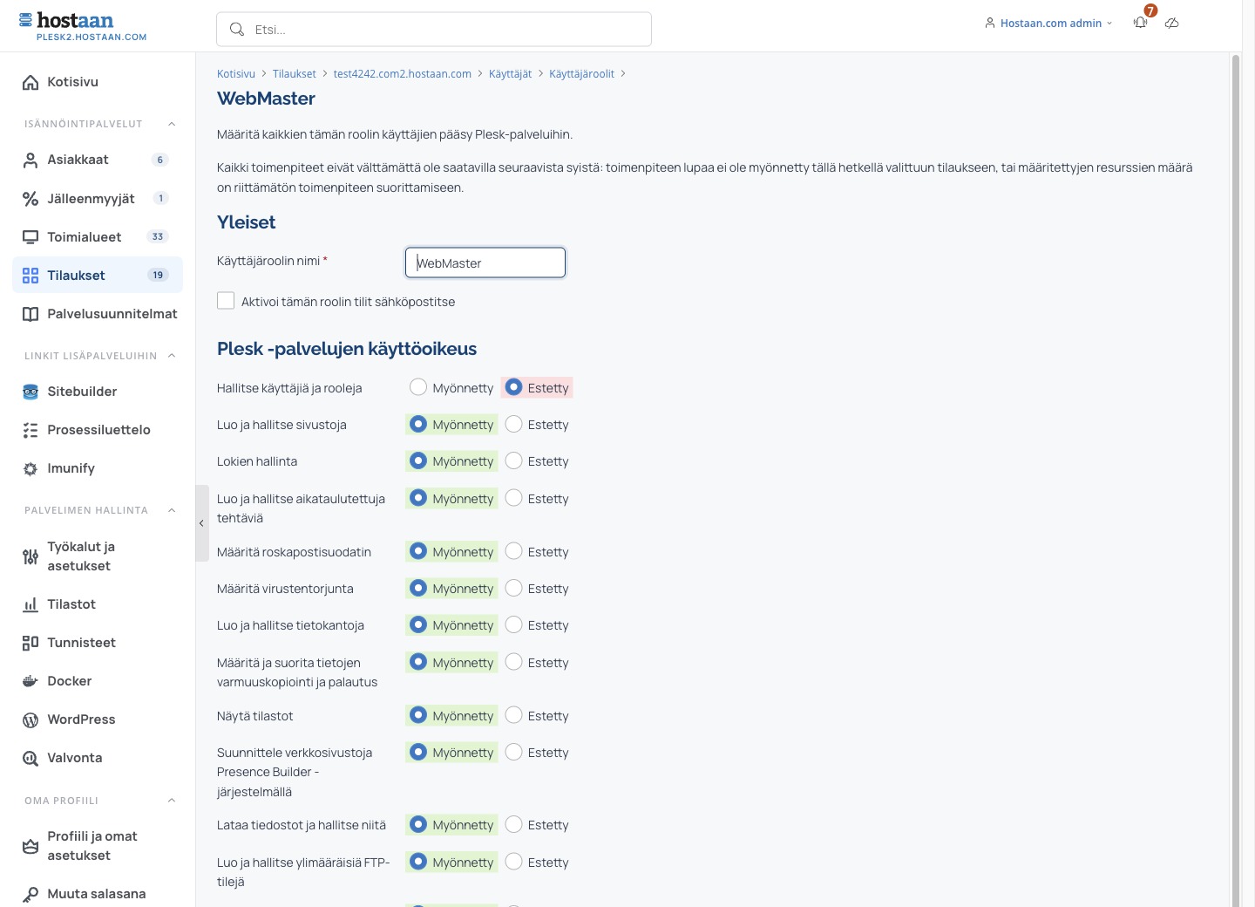Image resolution: width=1255 pixels, height=907 pixels.
Task: Open Kotisivu home icon in sidebar
Action: [x=31, y=82]
